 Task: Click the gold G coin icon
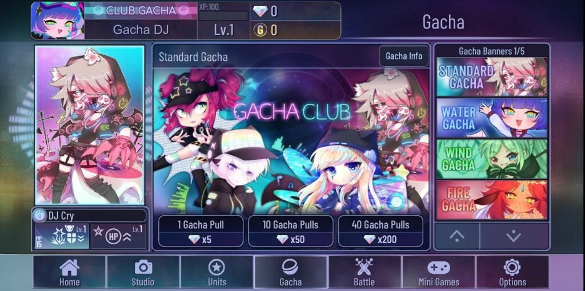pos(260,30)
